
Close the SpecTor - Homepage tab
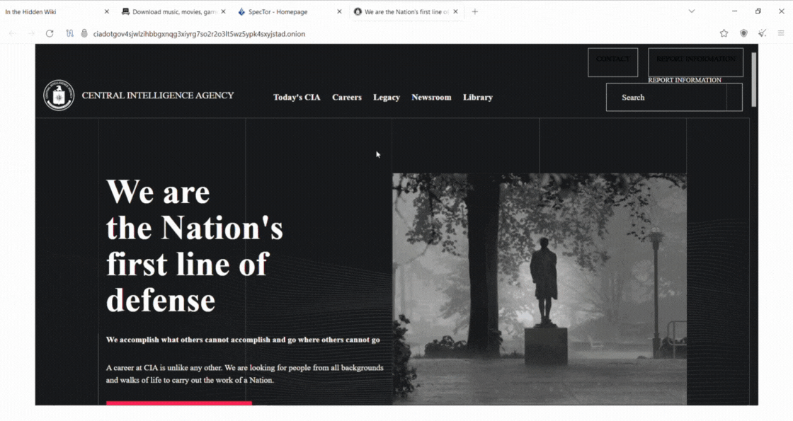(x=339, y=11)
